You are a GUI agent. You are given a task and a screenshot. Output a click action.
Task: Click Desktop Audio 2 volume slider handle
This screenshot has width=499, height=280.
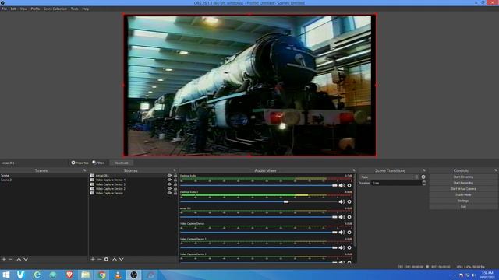(x=286, y=201)
